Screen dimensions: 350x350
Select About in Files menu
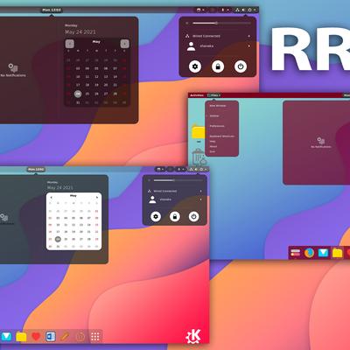213,146
